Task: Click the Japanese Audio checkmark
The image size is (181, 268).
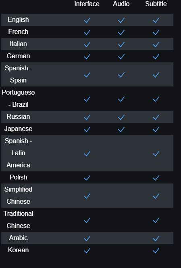Action: coord(121,129)
